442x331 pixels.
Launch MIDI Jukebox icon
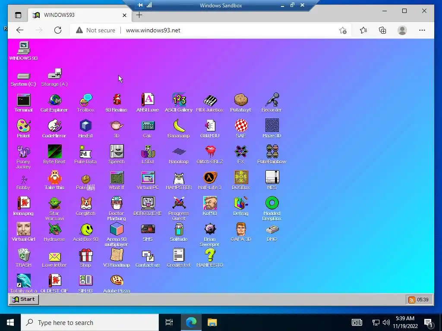(210, 103)
